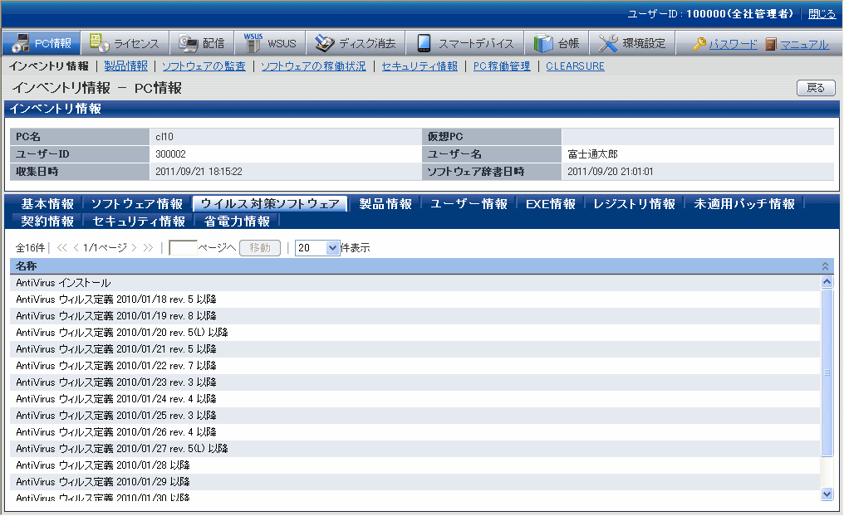Collapse the 名称 list with double-chevron
844x516 pixels.
(x=825, y=266)
